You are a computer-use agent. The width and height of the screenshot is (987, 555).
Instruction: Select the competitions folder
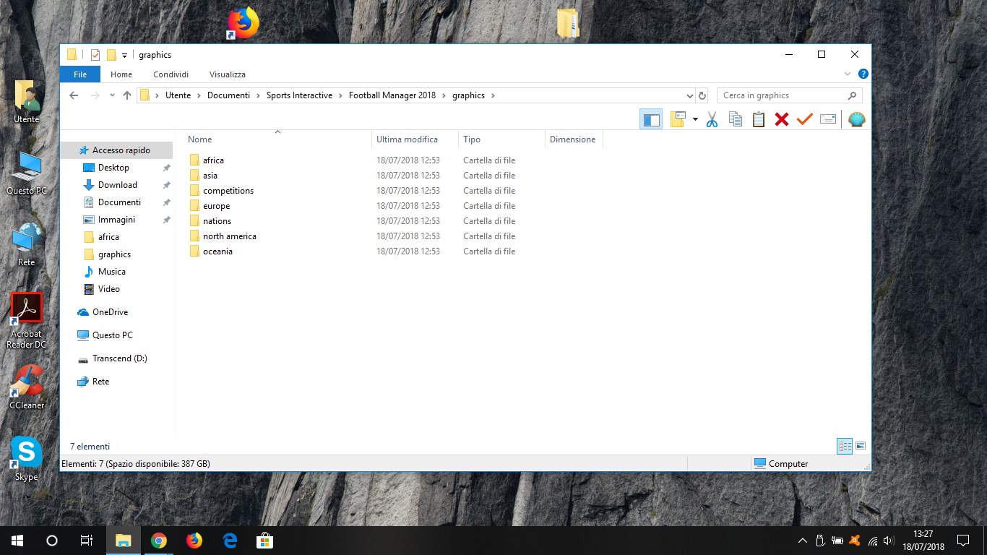[228, 191]
